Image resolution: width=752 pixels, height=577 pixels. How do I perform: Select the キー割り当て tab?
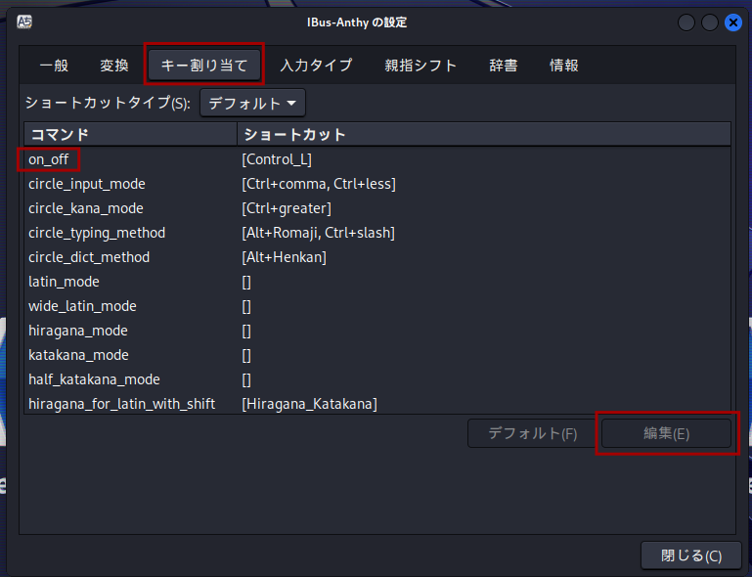tap(204, 65)
